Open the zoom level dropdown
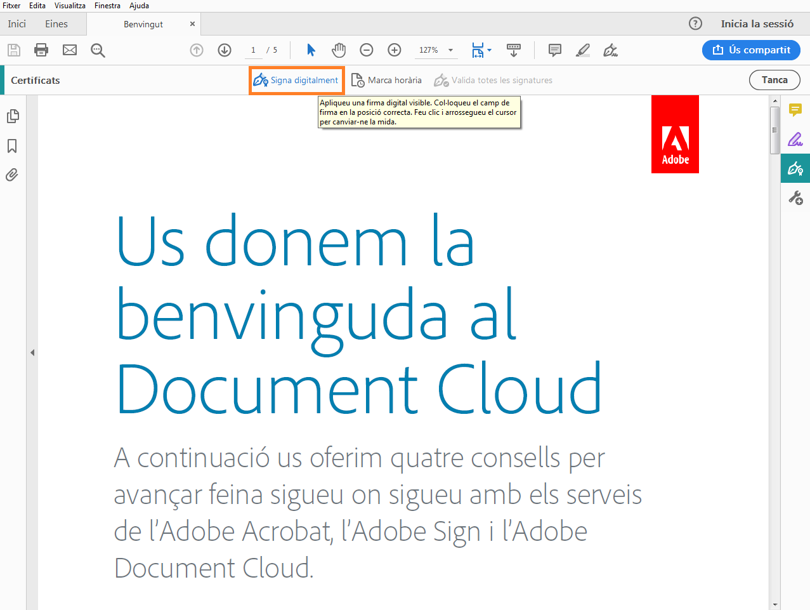 pos(451,50)
